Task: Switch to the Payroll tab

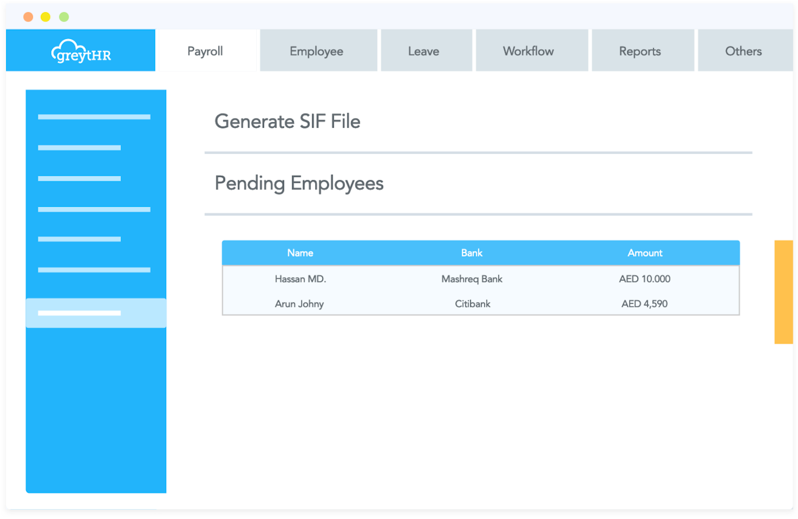Action: (205, 51)
